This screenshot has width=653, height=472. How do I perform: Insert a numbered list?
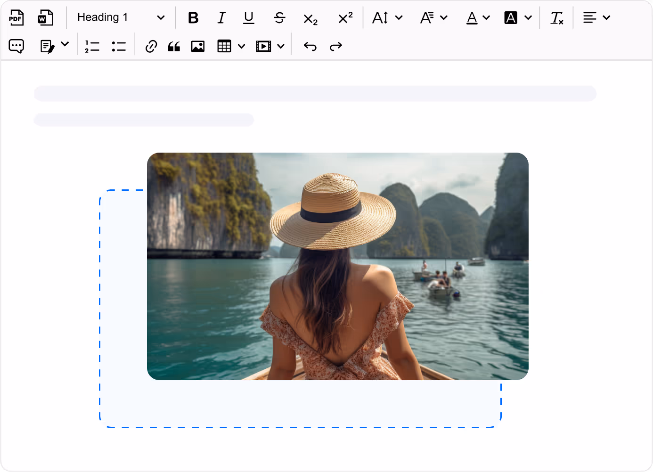point(92,46)
